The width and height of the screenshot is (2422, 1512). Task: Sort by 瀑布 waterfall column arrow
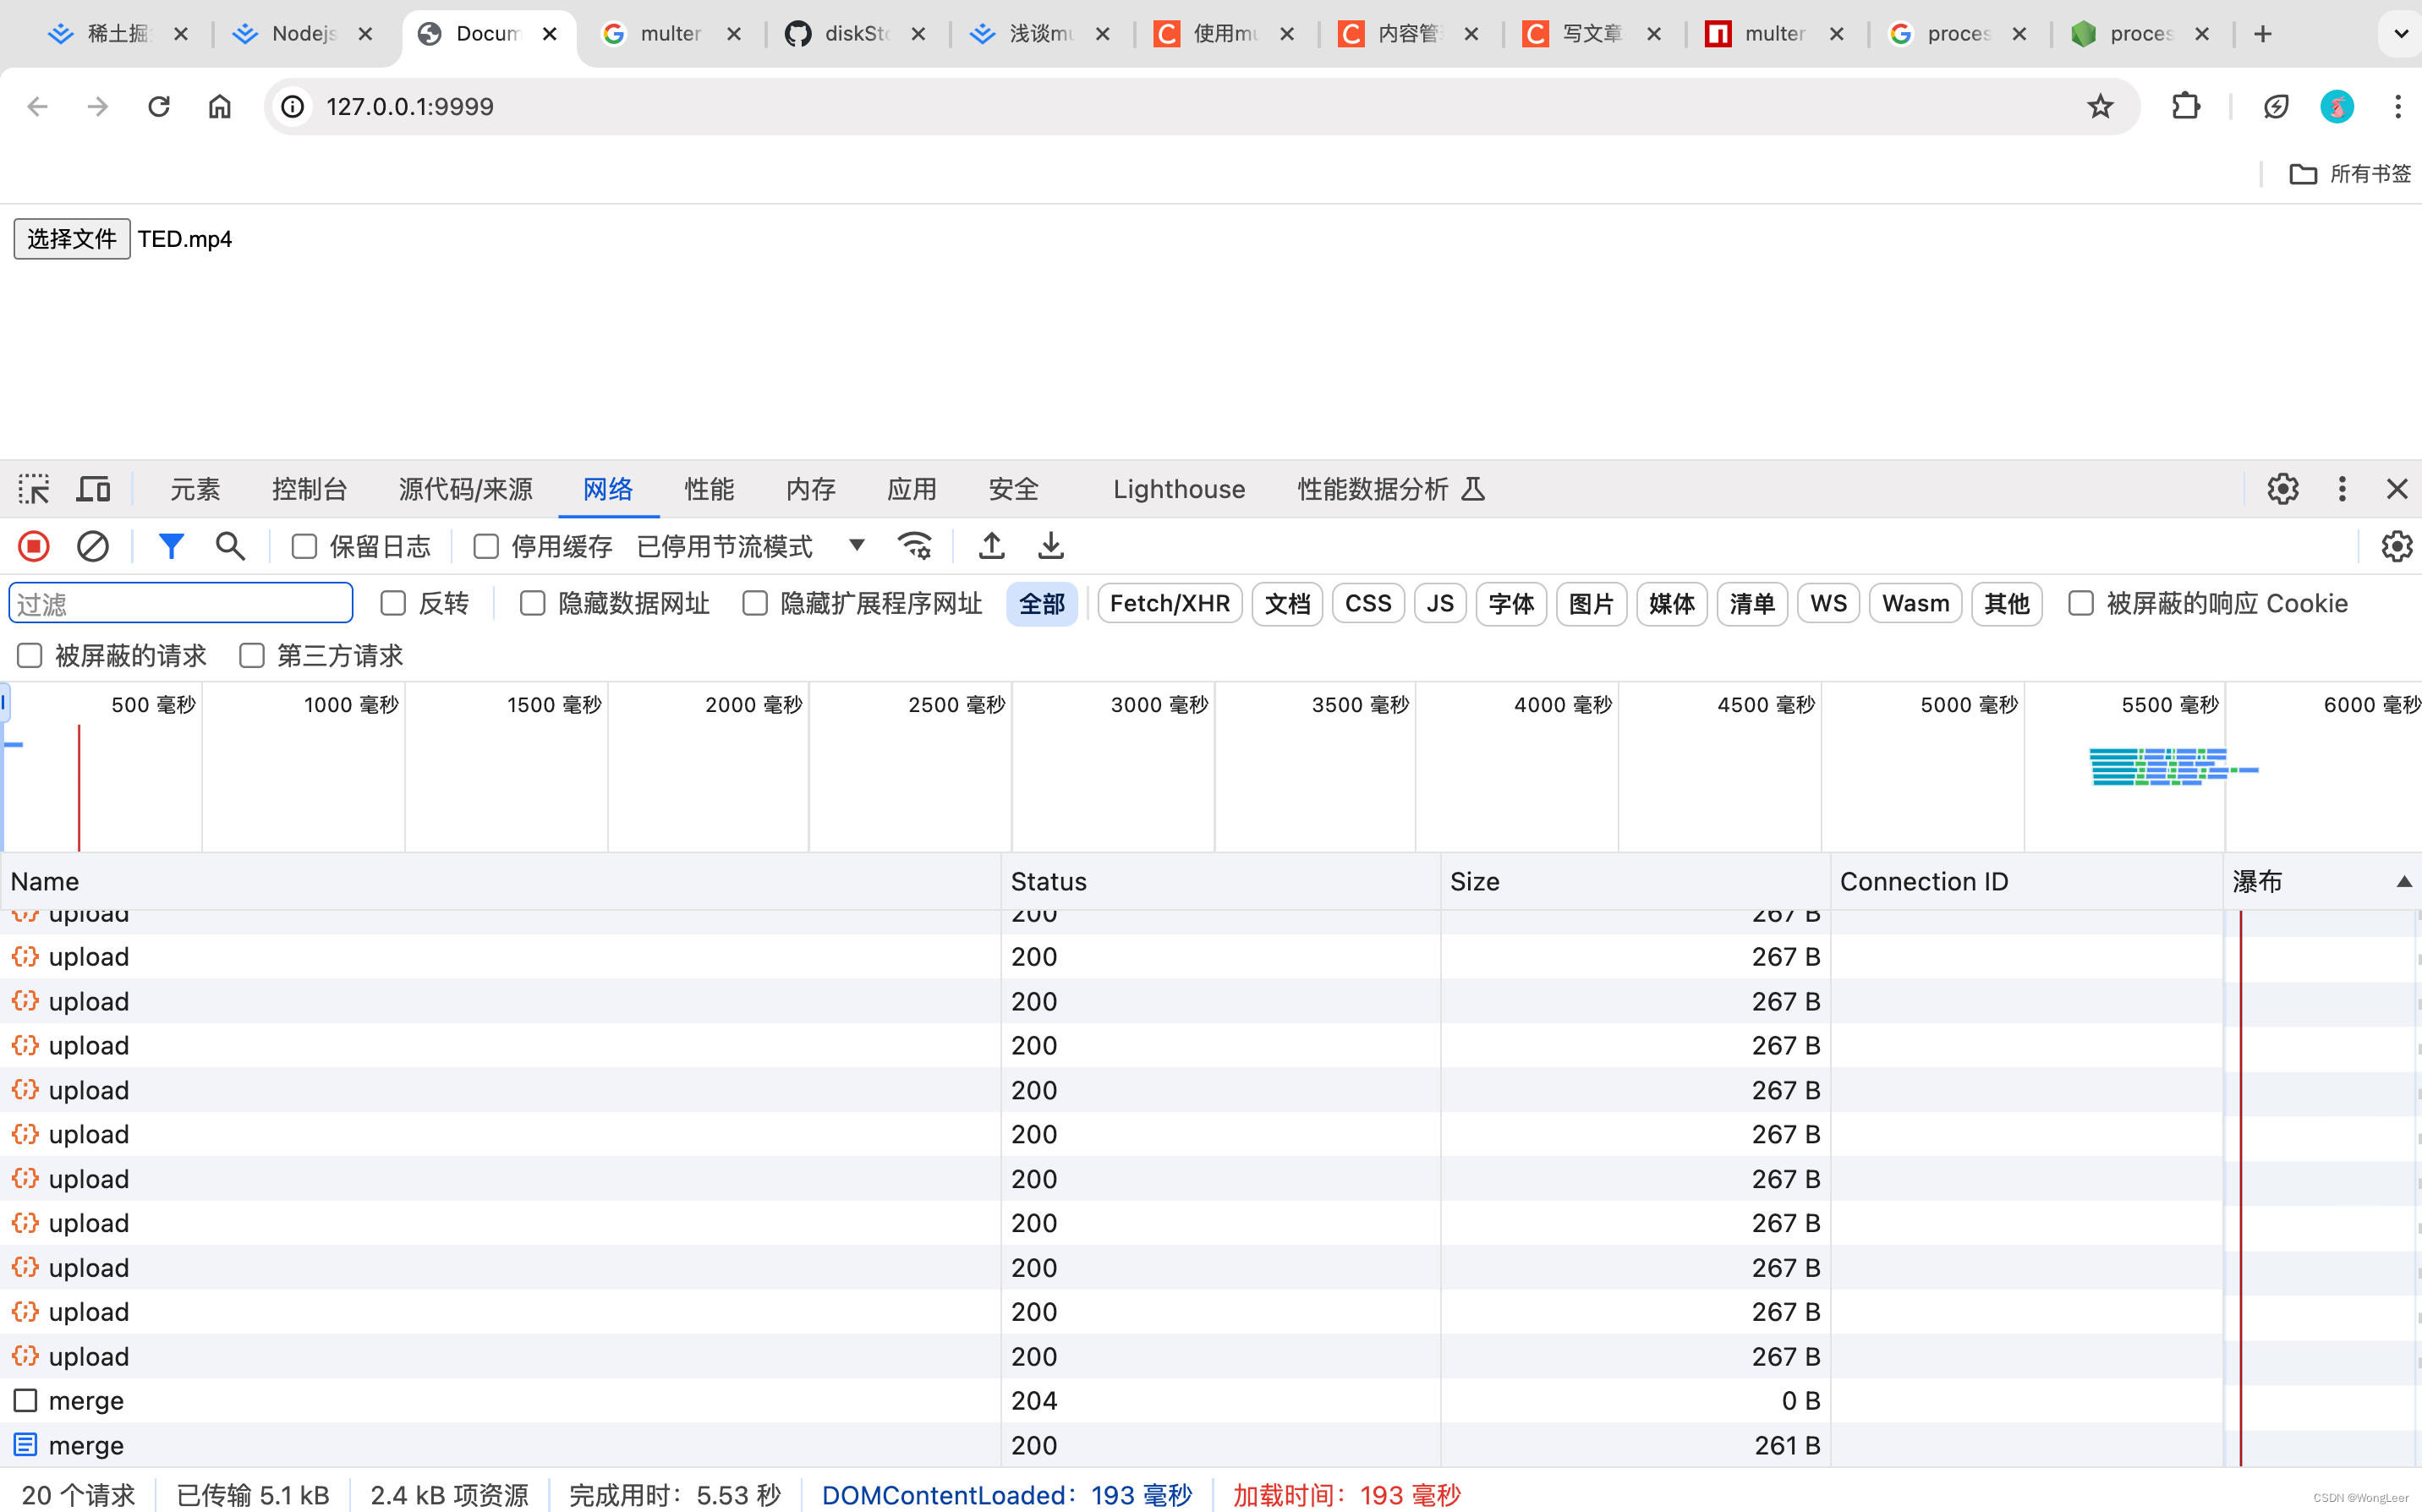tap(2404, 882)
